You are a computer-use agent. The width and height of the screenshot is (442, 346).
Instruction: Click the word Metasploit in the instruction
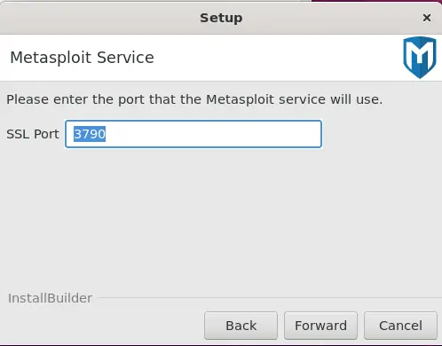[x=240, y=99]
